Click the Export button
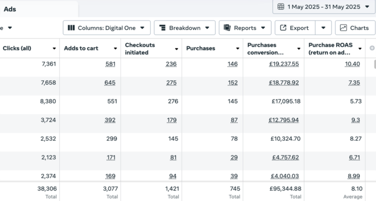This screenshot has width=376, height=201. [x=295, y=28]
